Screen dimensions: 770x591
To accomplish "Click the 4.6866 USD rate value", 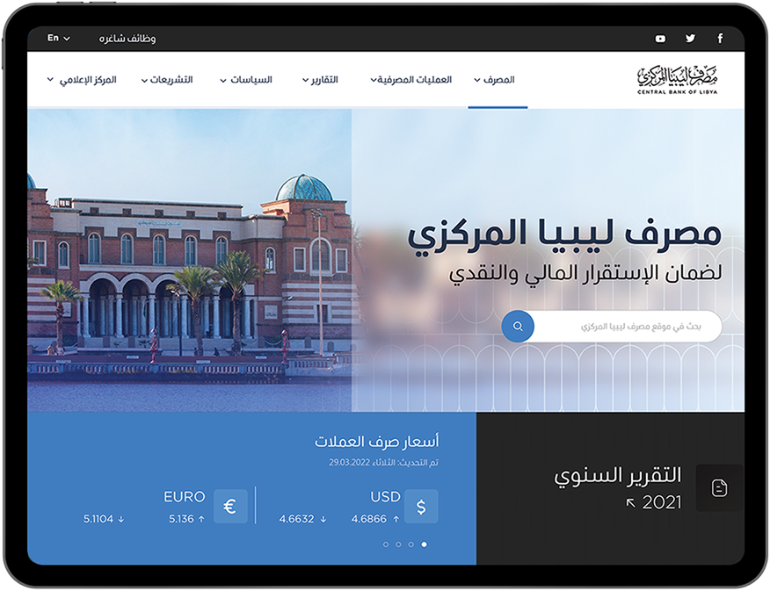I will coord(369,519).
